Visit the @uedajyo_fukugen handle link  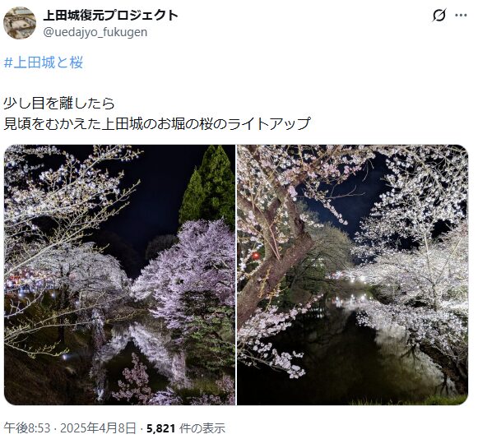click(x=95, y=32)
